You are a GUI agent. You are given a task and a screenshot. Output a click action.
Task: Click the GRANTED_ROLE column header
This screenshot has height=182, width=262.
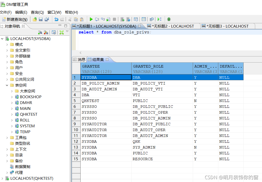point(162,69)
